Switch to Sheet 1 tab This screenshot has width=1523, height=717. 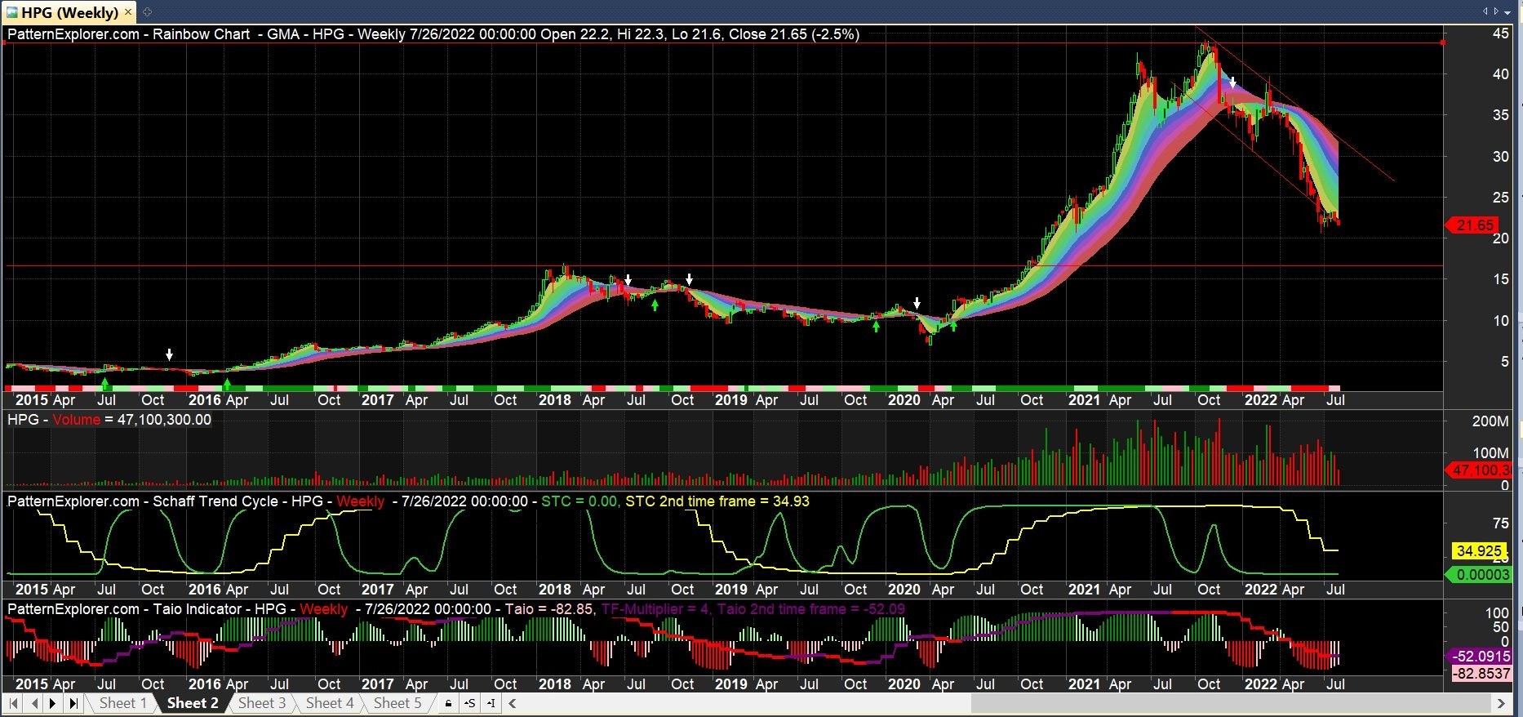click(122, 703)
